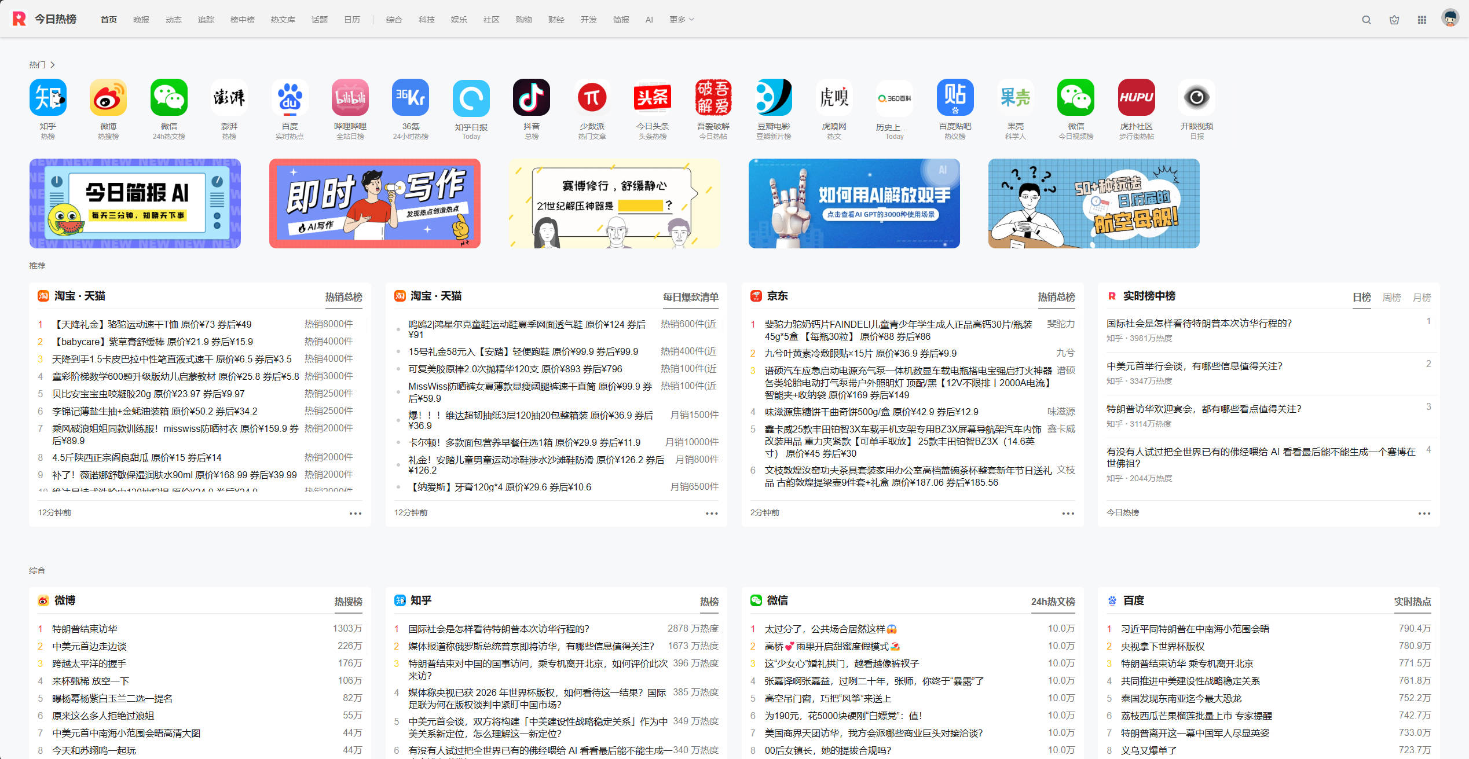
Task: Open more options on 淘宝·天猫 热销总榜 card
Action: point(355,514)
